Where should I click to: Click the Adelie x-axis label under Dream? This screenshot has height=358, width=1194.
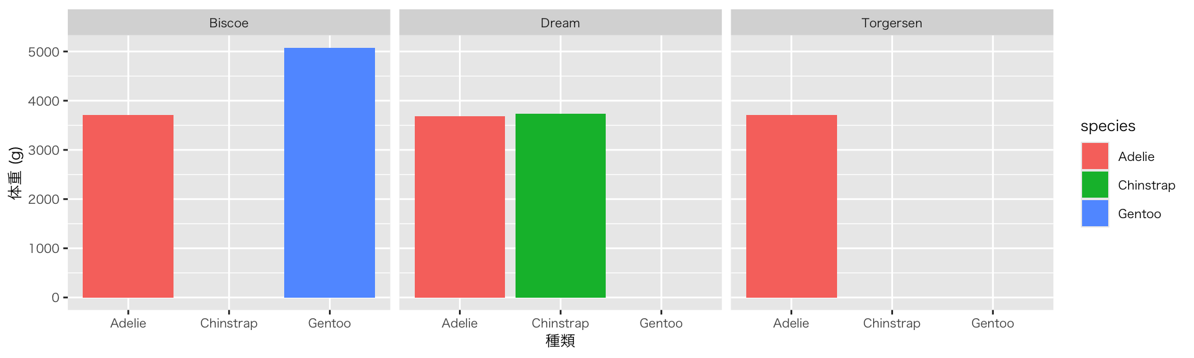460,323
